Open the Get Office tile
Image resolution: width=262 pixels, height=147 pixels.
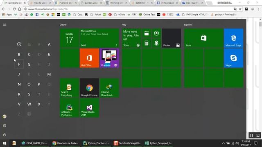[x=89, y=58]
